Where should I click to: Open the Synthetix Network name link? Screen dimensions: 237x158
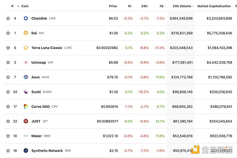click(x=47, y=150)
